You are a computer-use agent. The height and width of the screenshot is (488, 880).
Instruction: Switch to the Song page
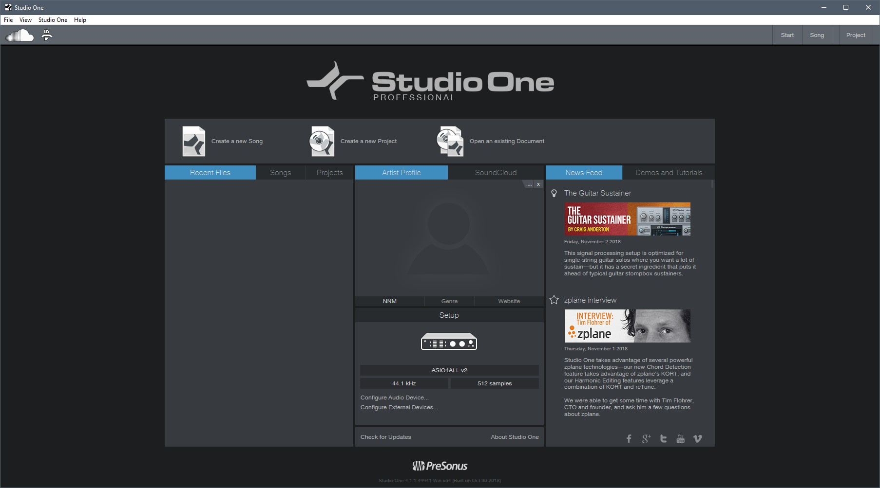[817, 35]
